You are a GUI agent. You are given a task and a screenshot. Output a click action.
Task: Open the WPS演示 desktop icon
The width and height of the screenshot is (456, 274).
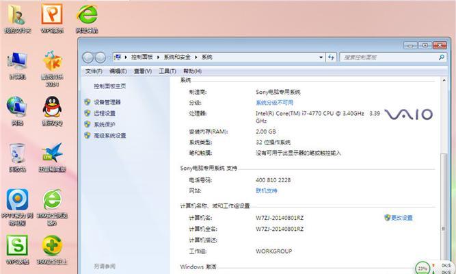point(53,15)
